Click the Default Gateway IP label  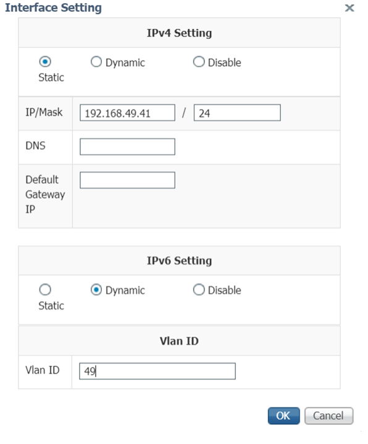[x=45, y=194]
